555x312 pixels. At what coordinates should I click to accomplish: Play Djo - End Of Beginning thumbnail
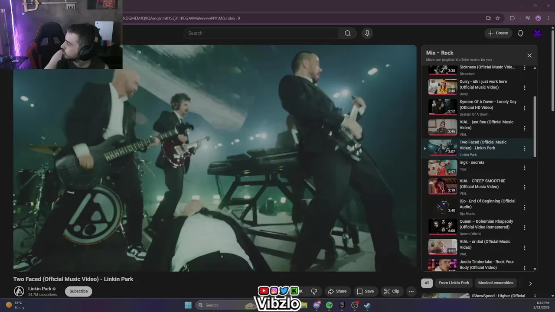point(443,206)
